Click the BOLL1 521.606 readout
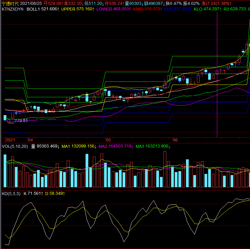This screenshot has width=250, height=249. (x=43, y=9)
